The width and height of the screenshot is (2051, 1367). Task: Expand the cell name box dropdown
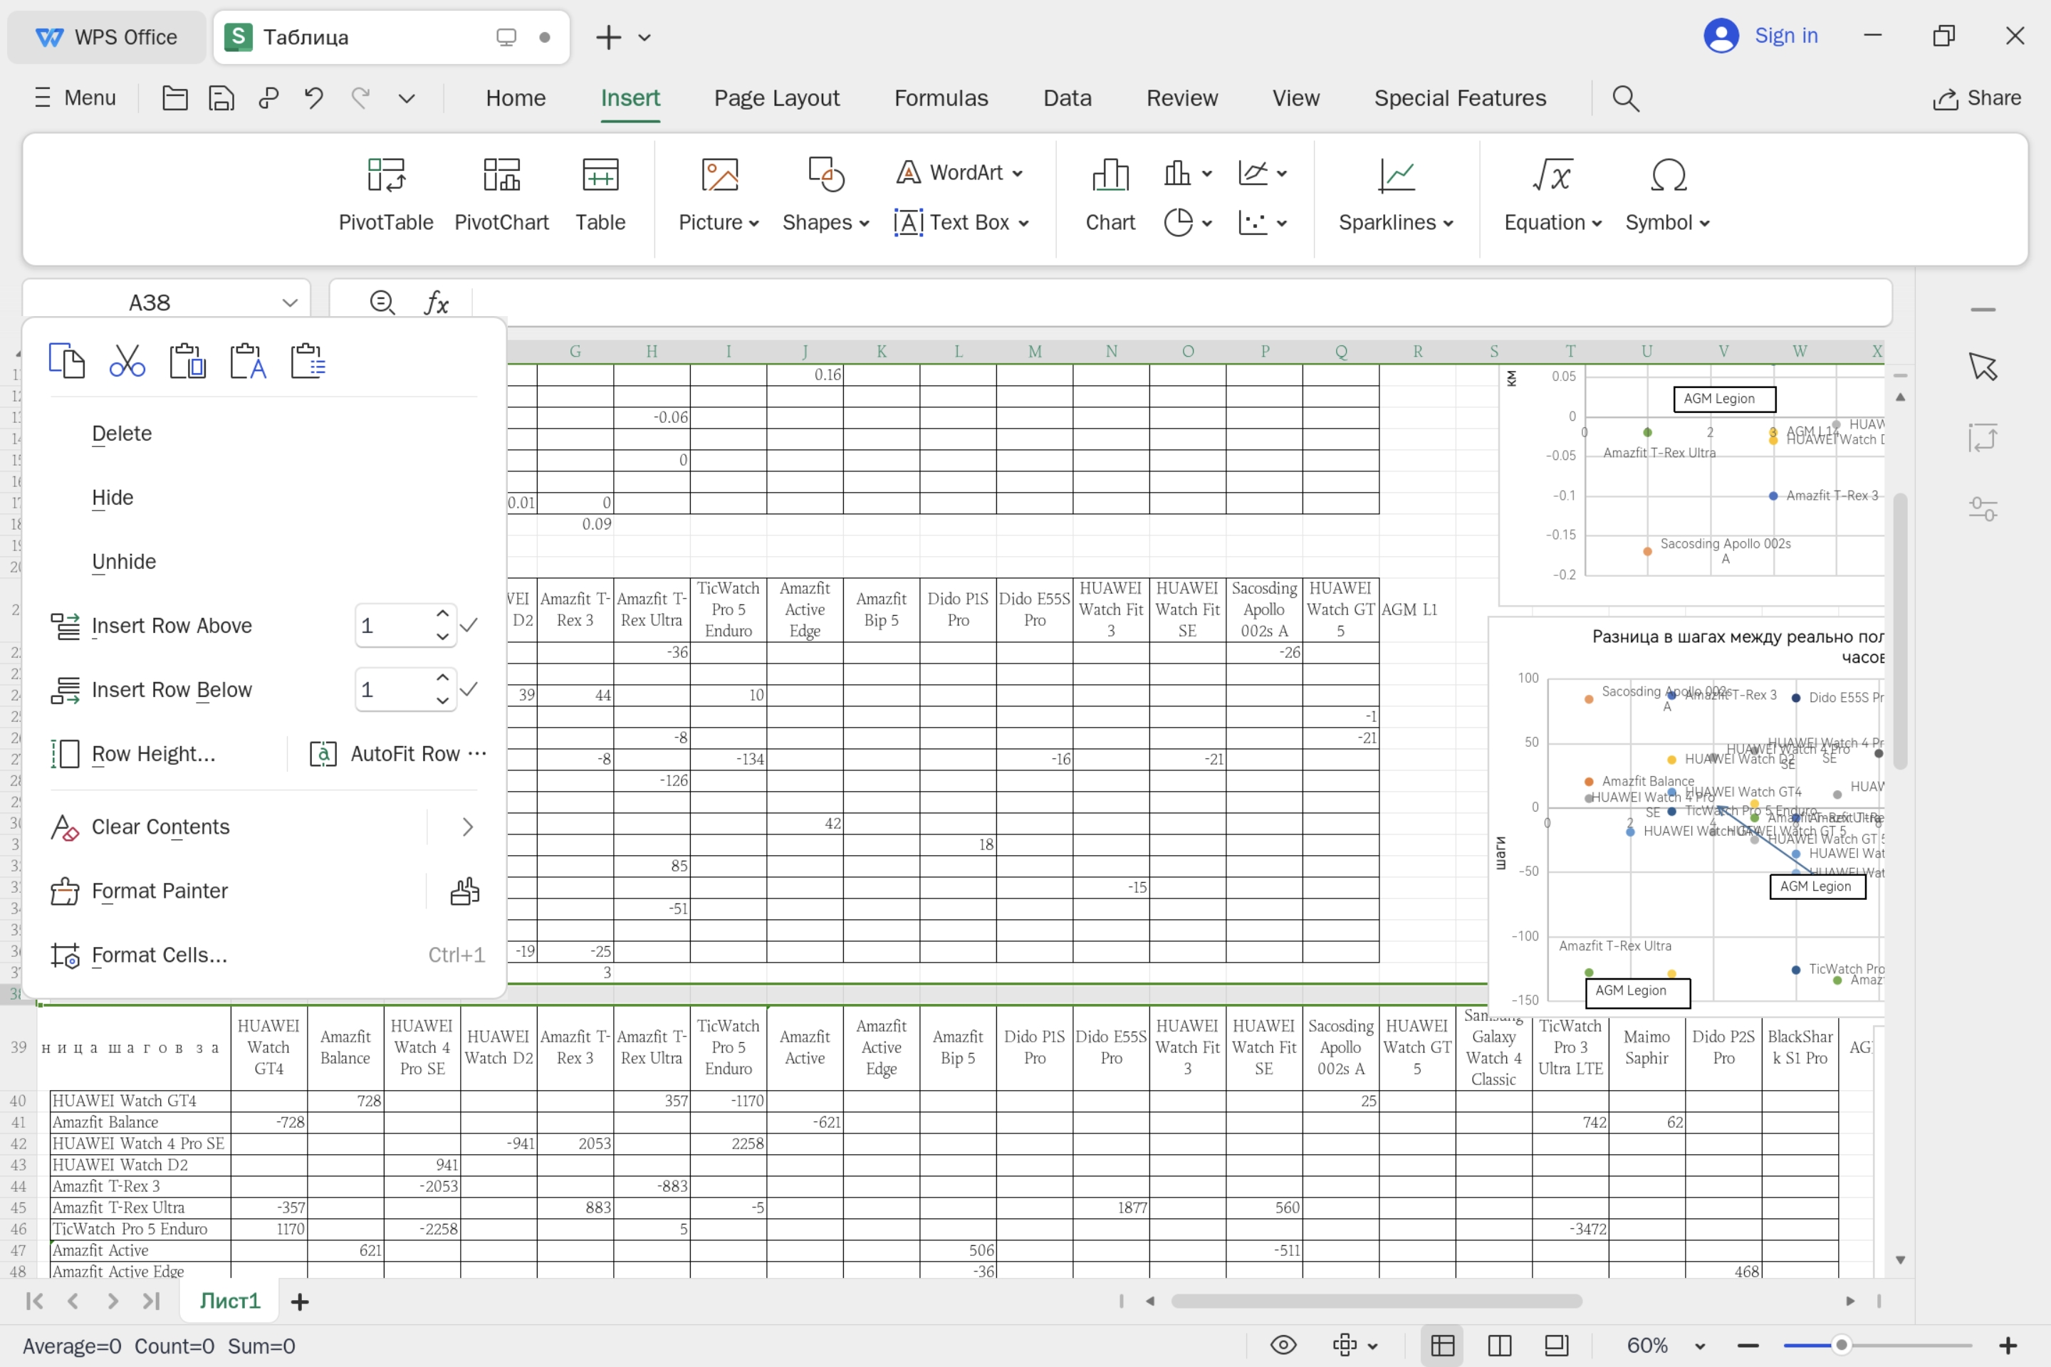pyautogui.click(x=291, y=303)
